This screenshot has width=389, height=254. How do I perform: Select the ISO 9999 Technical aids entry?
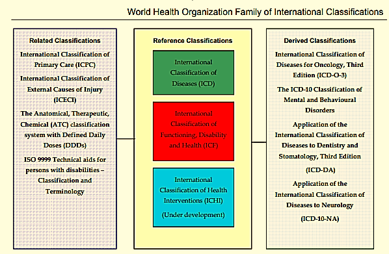point(65,175)
